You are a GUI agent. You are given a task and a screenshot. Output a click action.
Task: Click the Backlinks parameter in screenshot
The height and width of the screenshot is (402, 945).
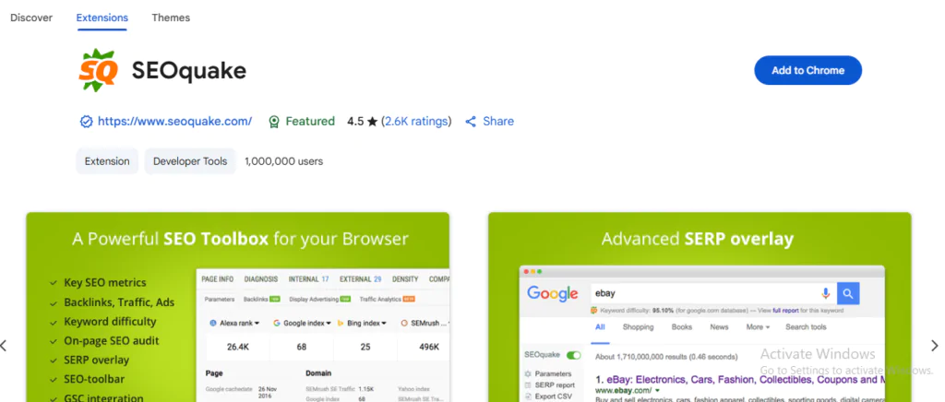point(261,299)
